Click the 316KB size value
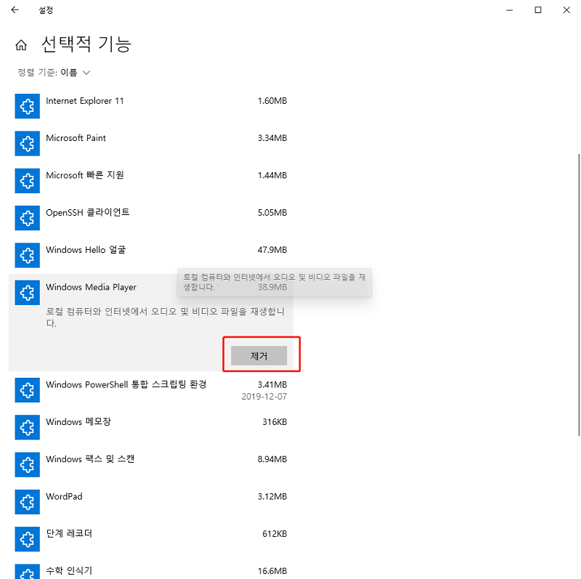The height and width of the screenshot is (579, 581). [275, 422]
